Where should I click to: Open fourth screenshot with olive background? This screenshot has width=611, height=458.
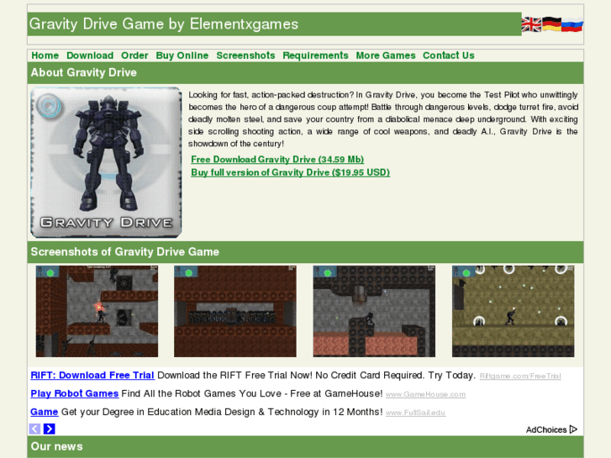[513, 311]
